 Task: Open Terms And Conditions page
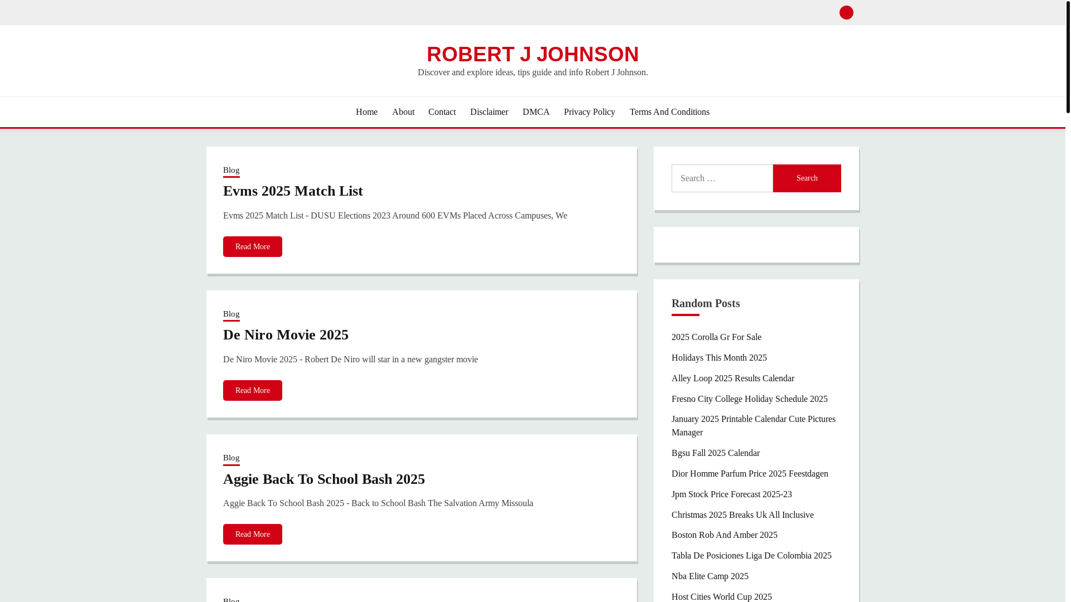click(x=669, y=112)
